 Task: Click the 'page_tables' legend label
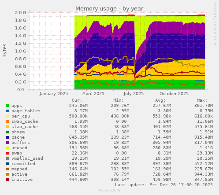(26, 111)
